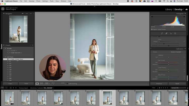189x106 pixels.
Task: Collapse the User Presets group
Action: (x=6, y=57)
